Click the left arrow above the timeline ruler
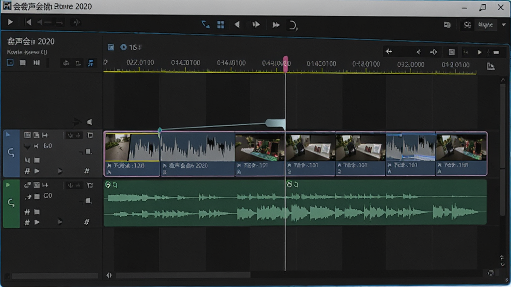511x287 pixels. tap(389, 51)
